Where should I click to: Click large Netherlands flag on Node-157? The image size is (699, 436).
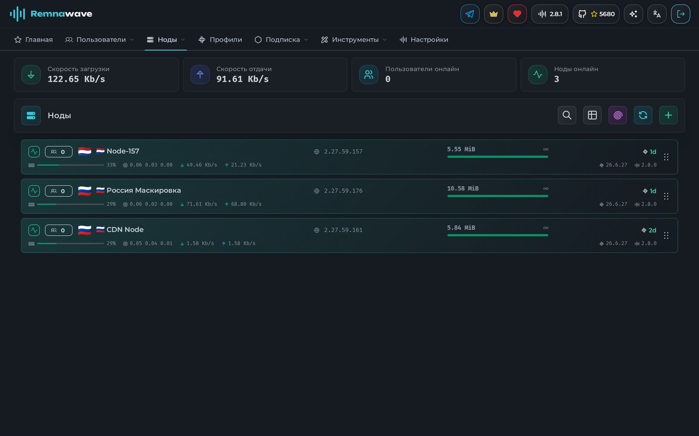[x=85, y=151]
